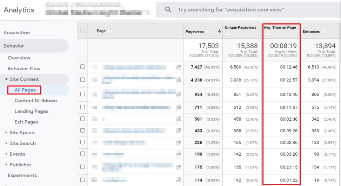Open the Behavior Flow report

coord(24,69)
